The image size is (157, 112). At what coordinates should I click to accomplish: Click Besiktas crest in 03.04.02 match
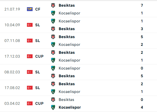(x=53, y=100)
